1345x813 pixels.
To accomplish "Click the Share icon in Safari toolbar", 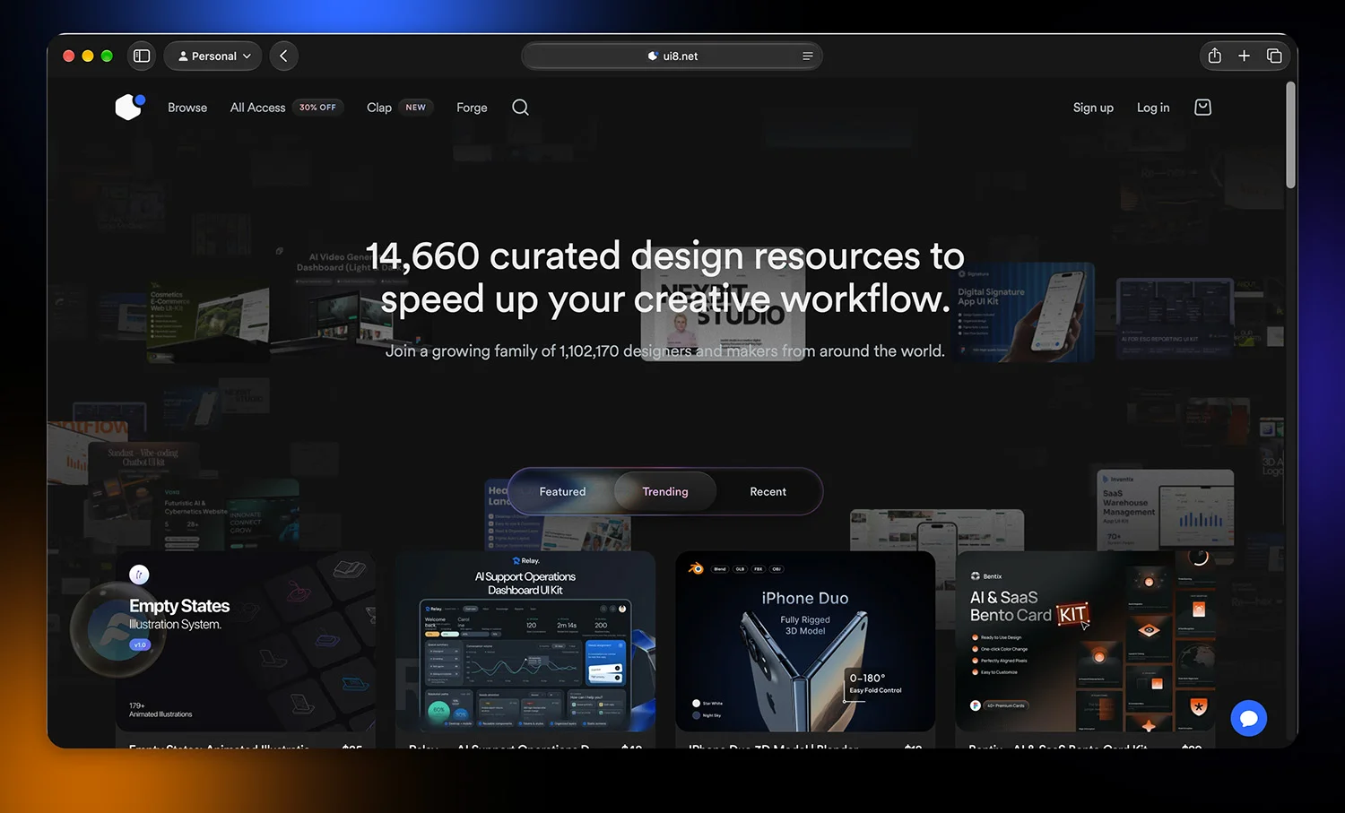I will tap(1214, 56).
